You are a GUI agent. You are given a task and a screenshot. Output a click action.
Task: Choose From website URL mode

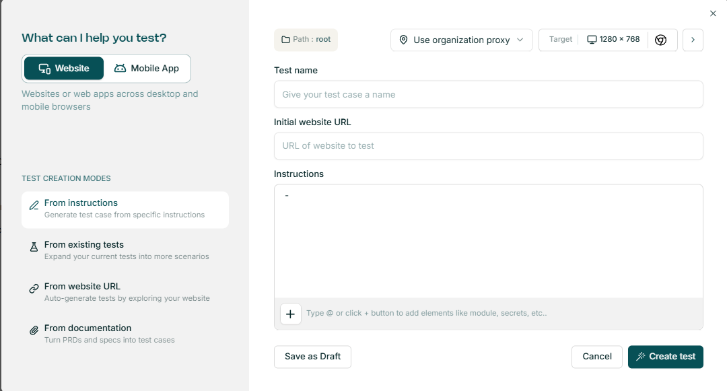(125, 292)
